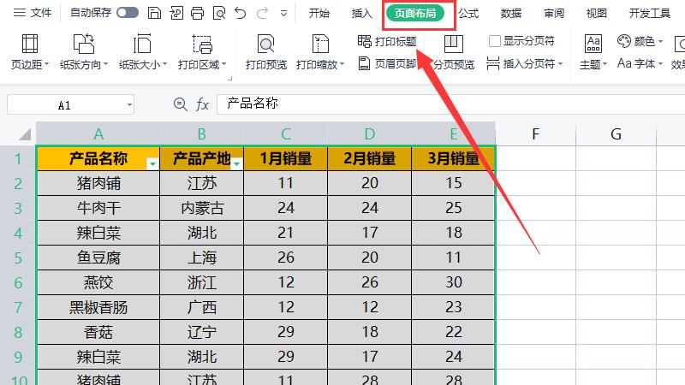Click the header and footer button (页眉页脚)
The image size is (685, 385).
pyautogui.click(x=387, y=63)
